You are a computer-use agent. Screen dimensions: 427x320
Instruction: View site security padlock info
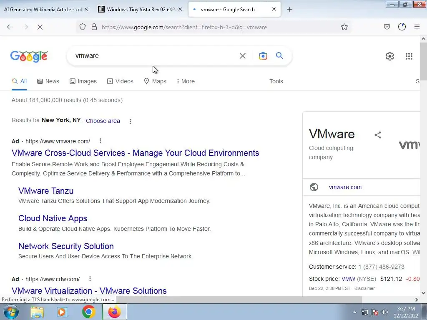94,27
